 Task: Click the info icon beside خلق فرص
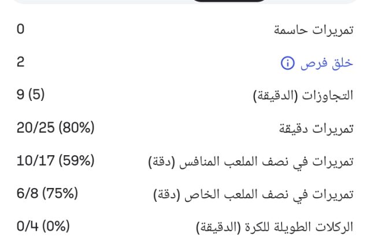tap(287, 63)
